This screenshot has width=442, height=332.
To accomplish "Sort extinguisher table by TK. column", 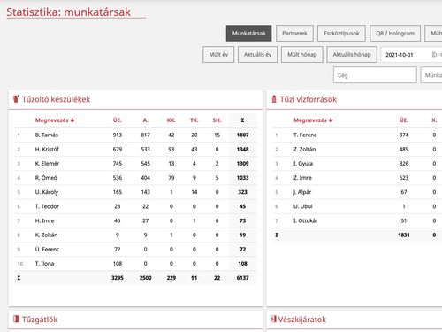I will click(x=194, y=120).
